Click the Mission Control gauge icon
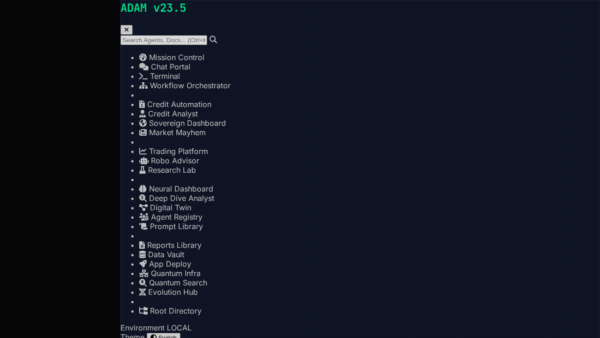The width and height of the screenshot is (600, 338). (143, 57)
